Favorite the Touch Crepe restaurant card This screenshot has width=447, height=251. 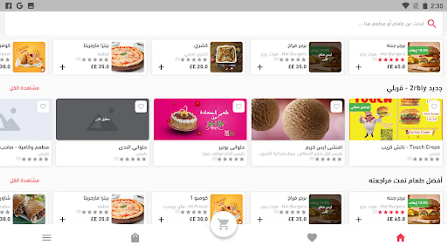434,107
